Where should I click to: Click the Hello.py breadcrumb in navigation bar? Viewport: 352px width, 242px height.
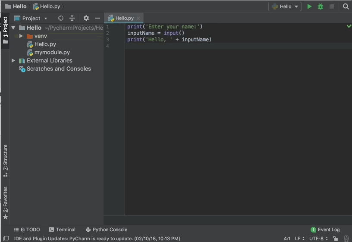[x=47, y=6]
